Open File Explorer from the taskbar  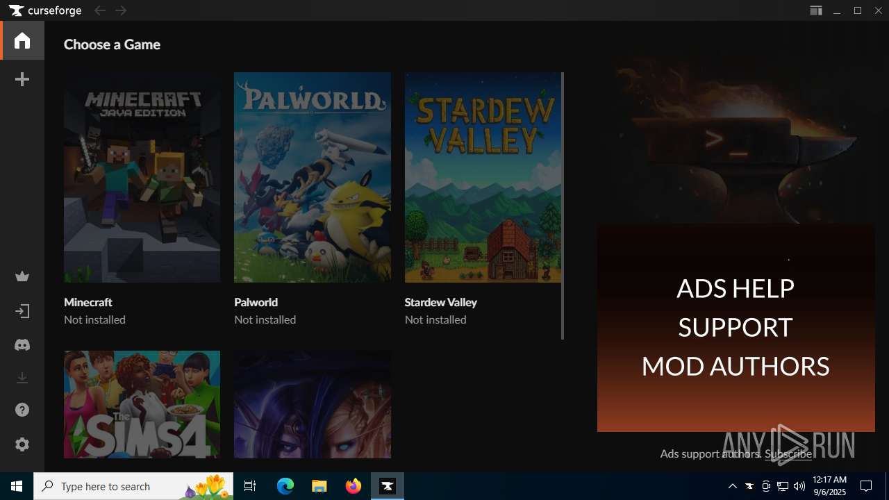click(319, 486)
